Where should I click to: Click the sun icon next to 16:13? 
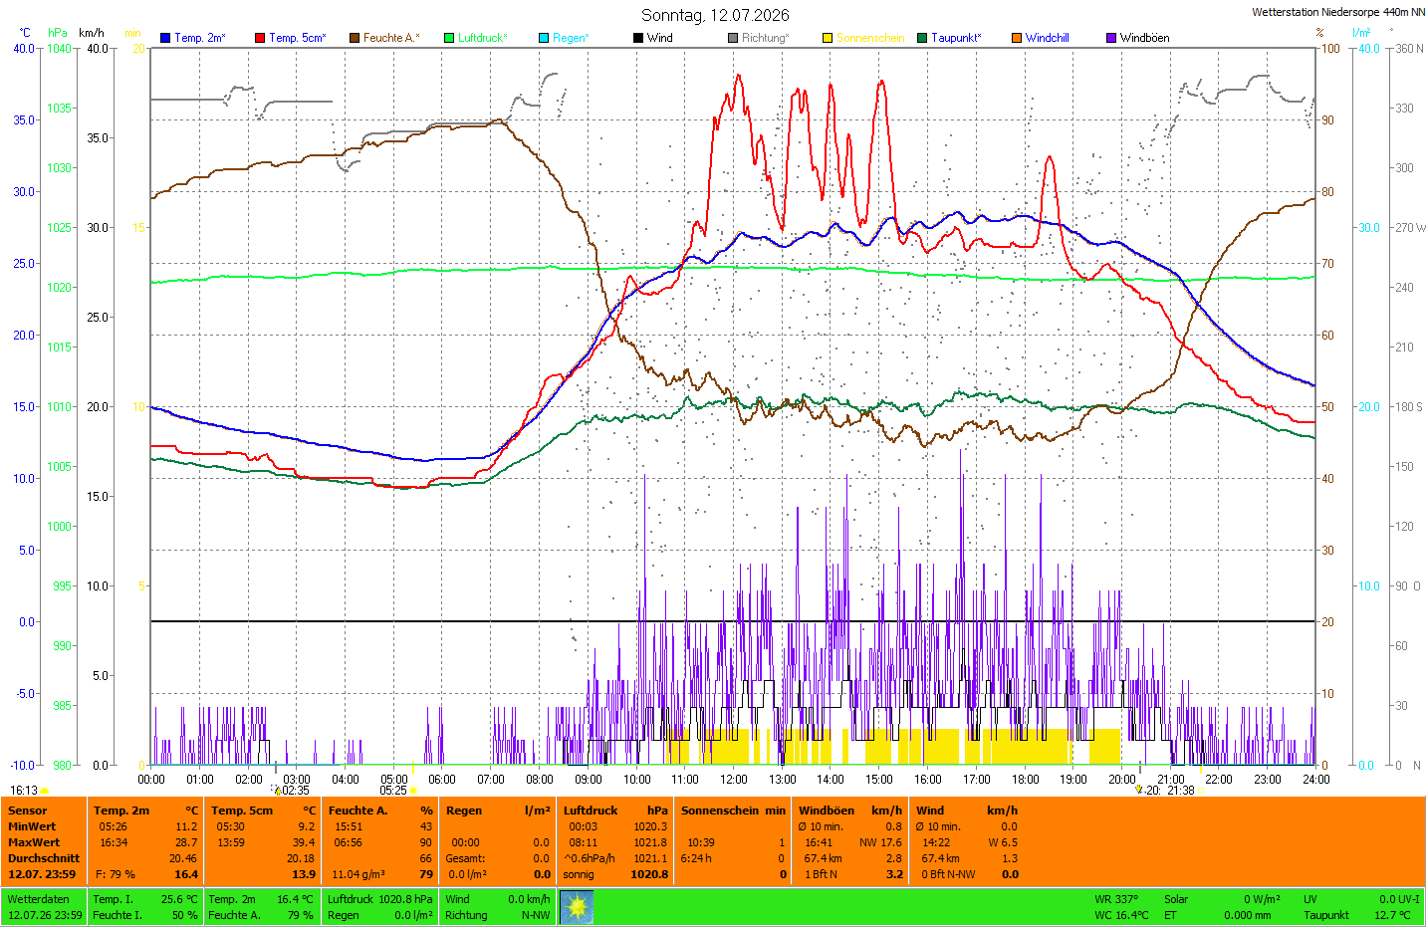pyautogui.click(x=45, y=791)
